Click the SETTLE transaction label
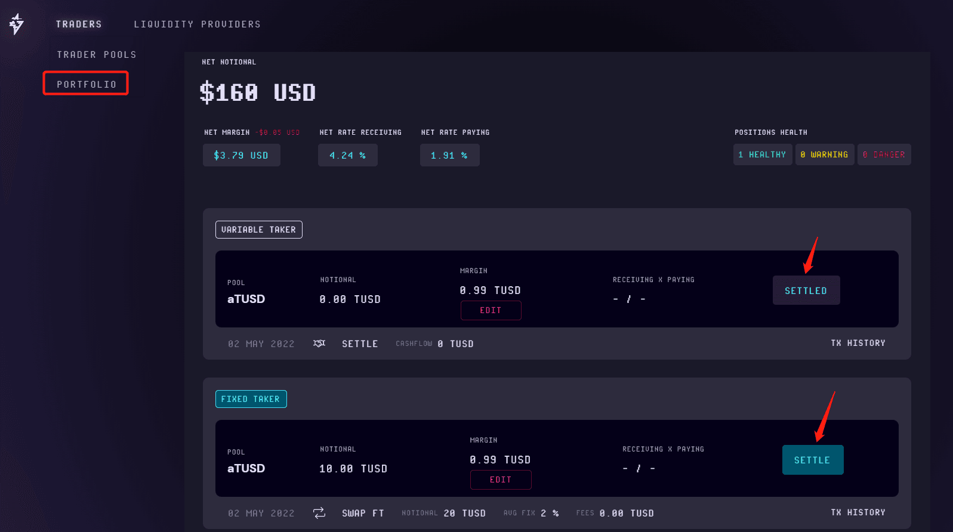This screenshot has height=532, width=953. (360, 344)
